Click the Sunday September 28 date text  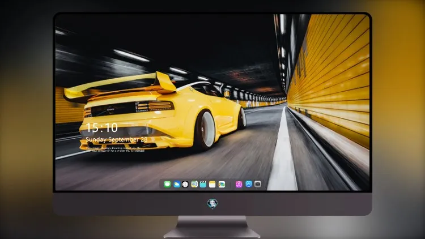point(117,139)
